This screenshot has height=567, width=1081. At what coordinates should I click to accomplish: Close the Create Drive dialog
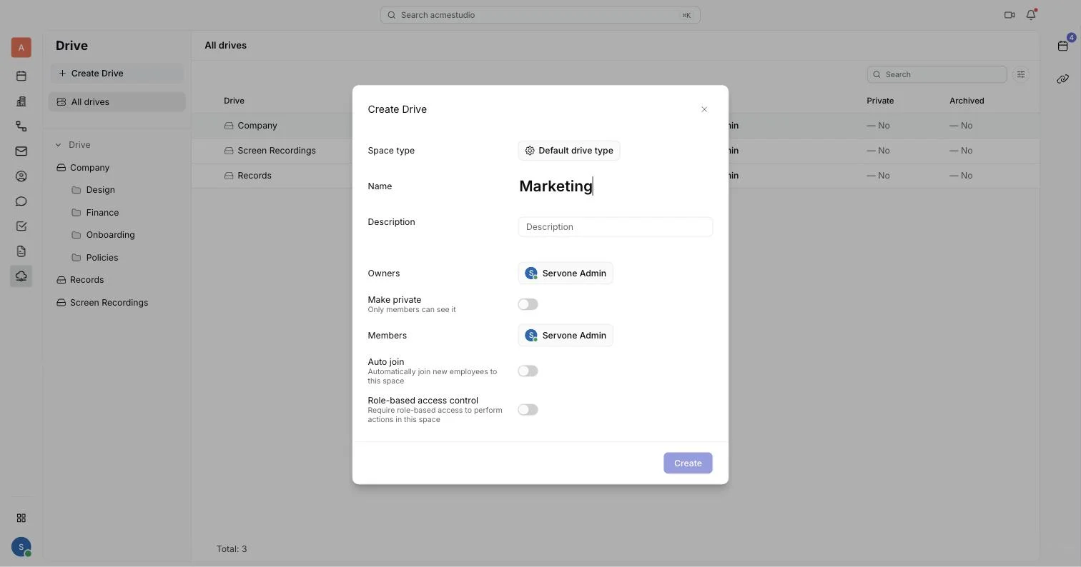coord(704,109)
